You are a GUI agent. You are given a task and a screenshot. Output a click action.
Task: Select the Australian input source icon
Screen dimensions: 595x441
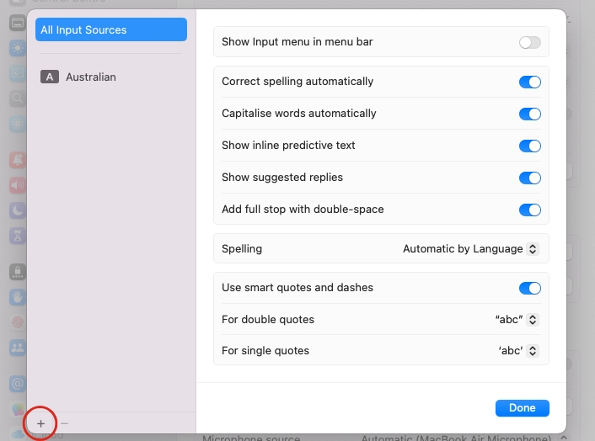click(x=50, y=77)
